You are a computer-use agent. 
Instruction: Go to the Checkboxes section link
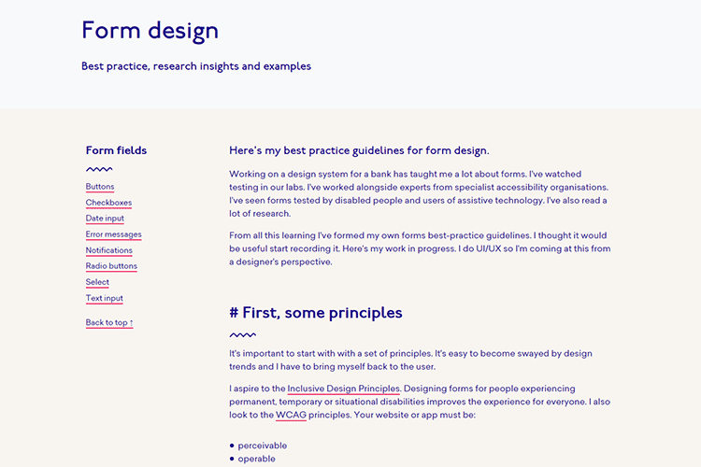click(108, 203)
